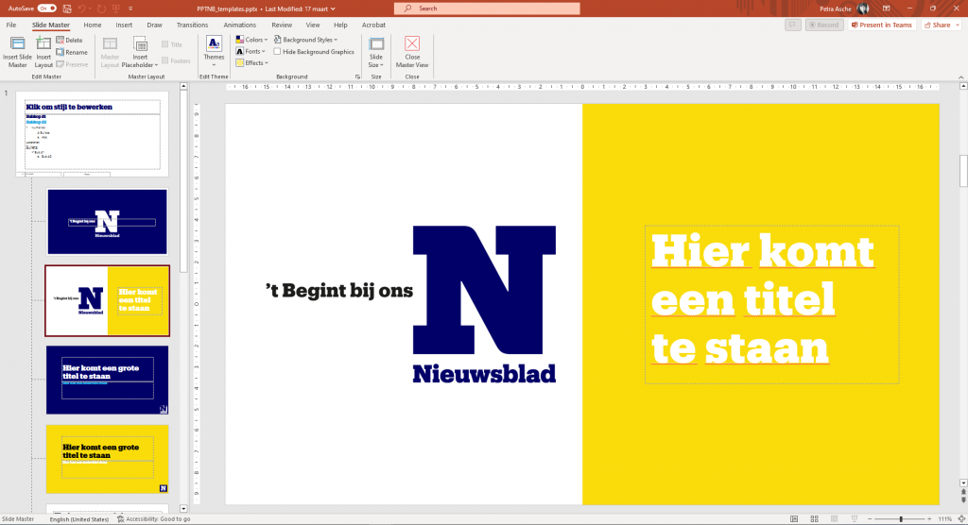The image size is (968, 525).
Task: Switch to Slide Sorter view
Action: pyautogui.click(x=814, y=519)
